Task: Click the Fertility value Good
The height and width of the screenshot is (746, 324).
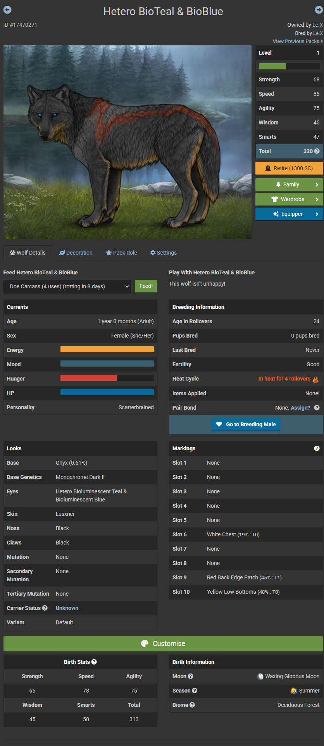Action: click(313, 364)
